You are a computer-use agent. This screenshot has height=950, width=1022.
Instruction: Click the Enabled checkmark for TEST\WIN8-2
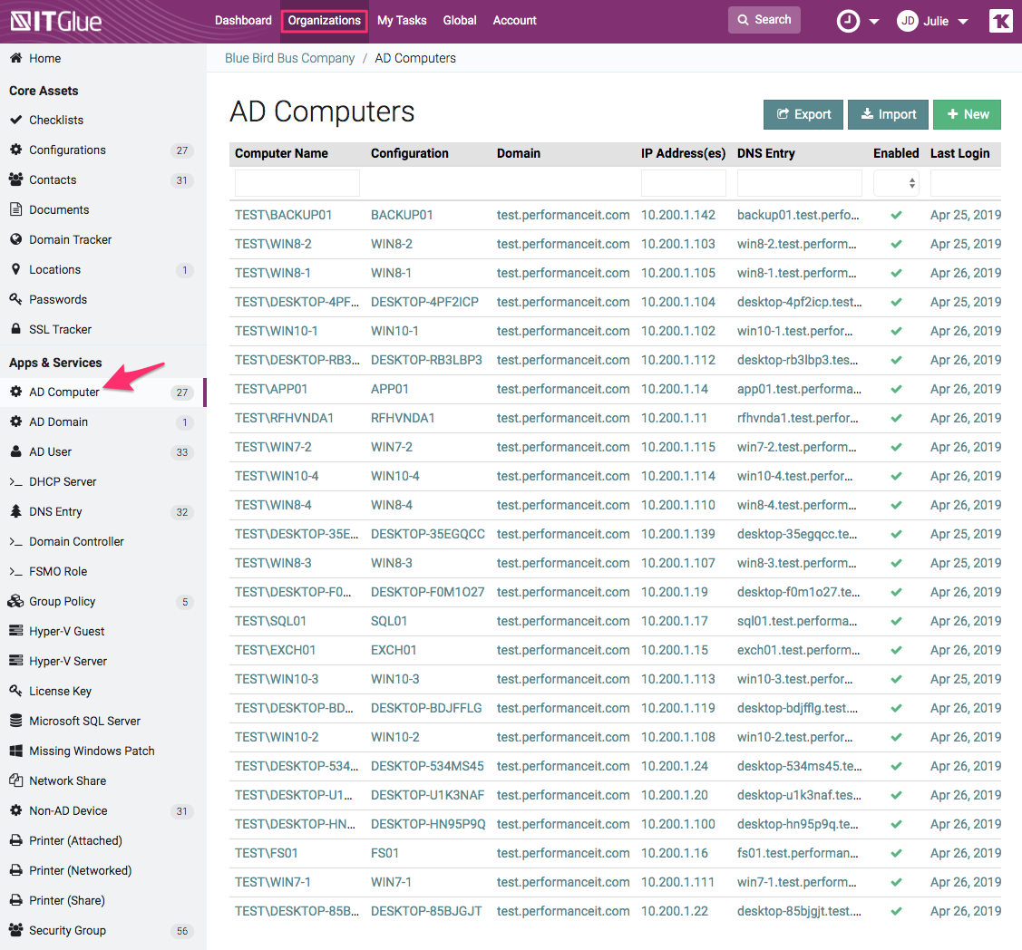(896, 245)
